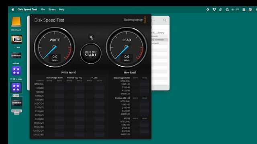Click the weather temperature item in the menu bar

pos(235,10)
